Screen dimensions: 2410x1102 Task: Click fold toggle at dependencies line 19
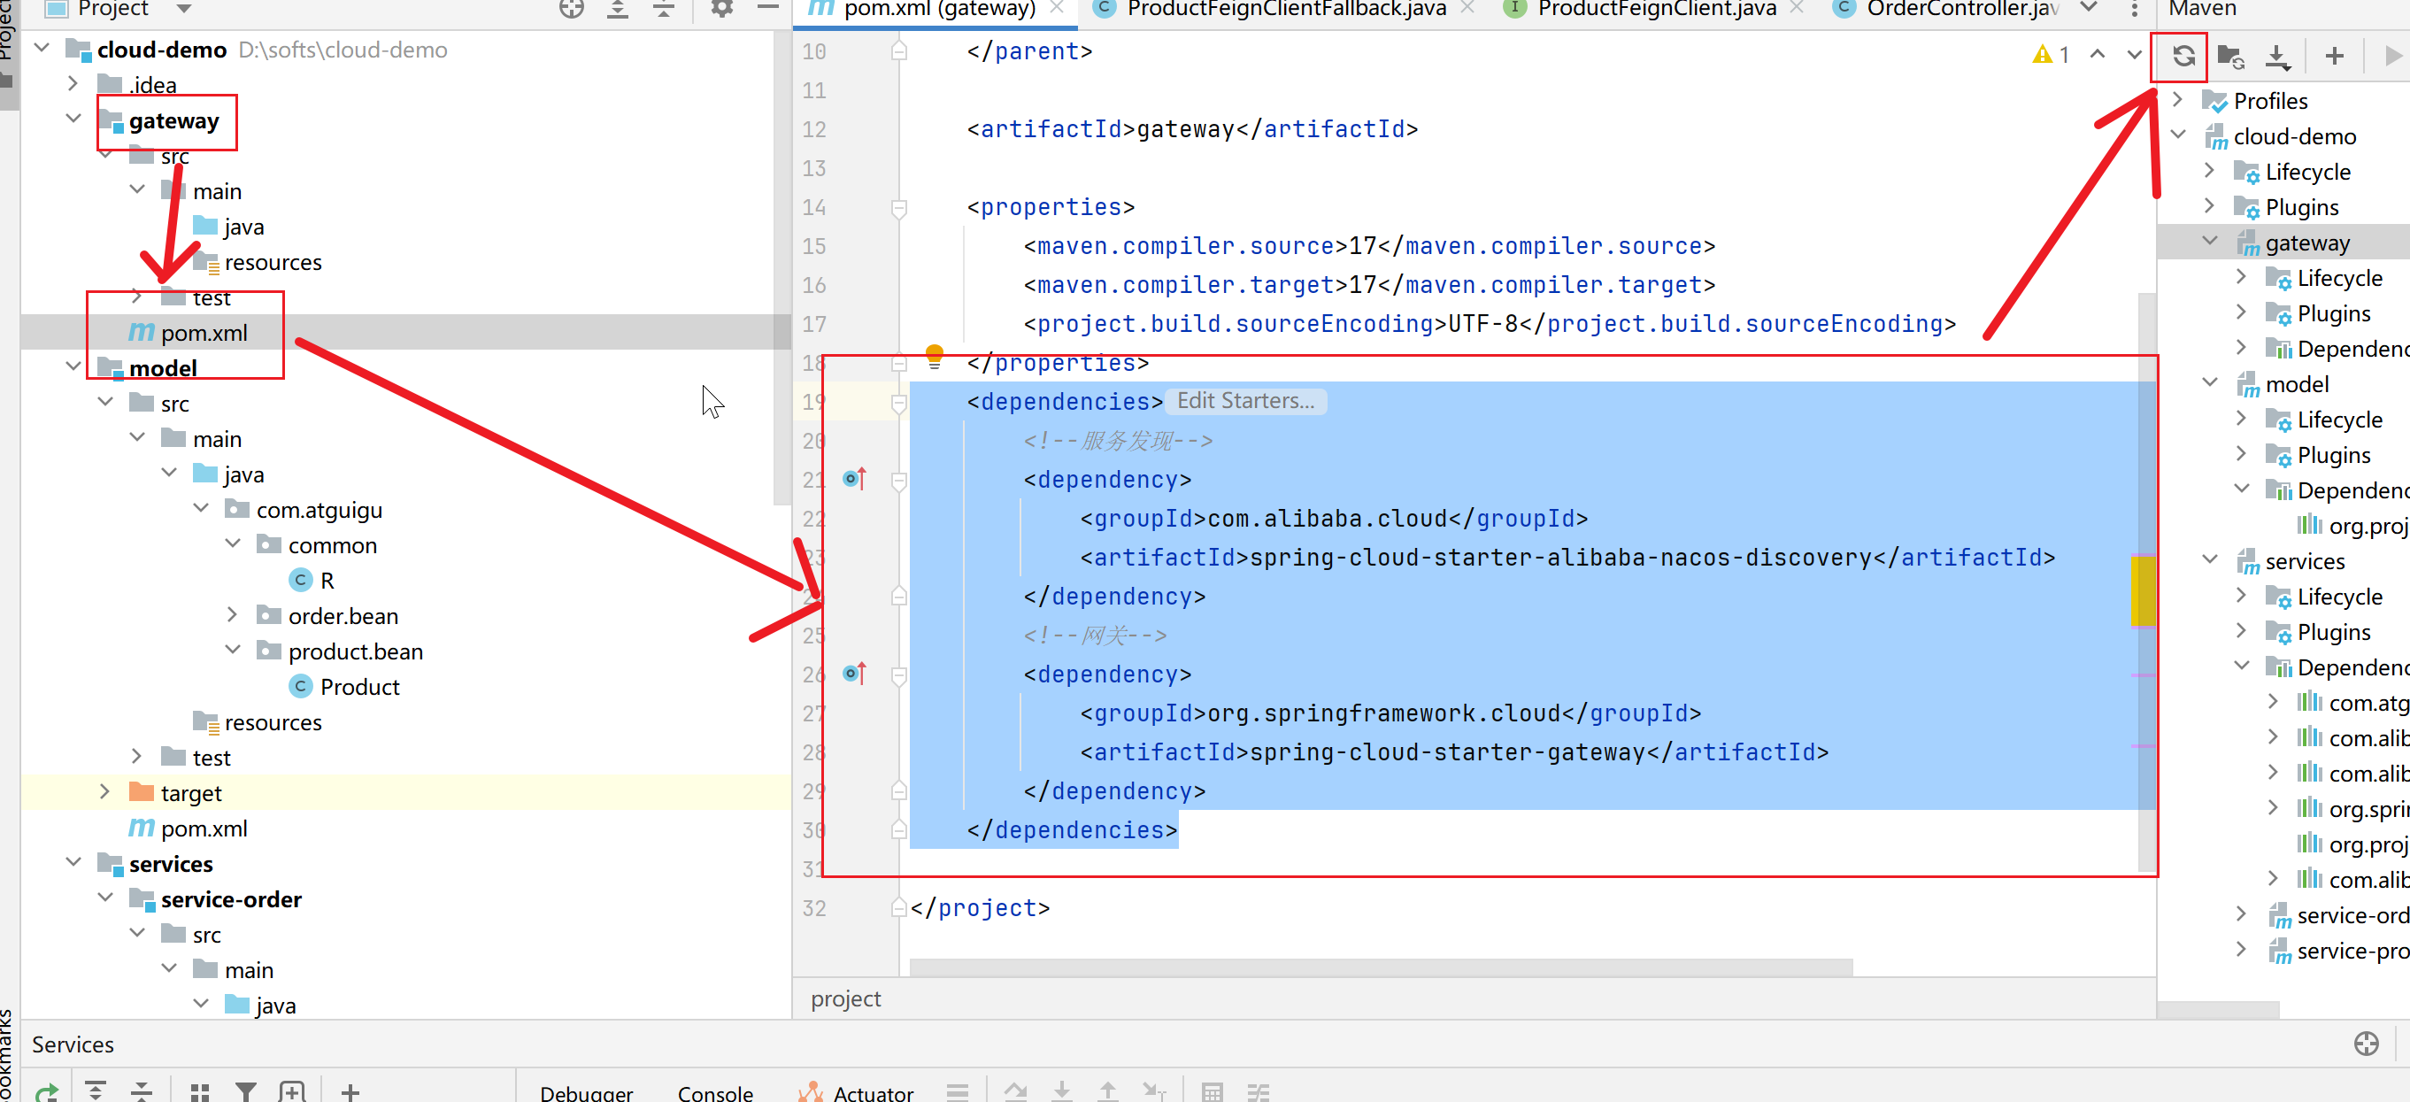tap(898, 402)
